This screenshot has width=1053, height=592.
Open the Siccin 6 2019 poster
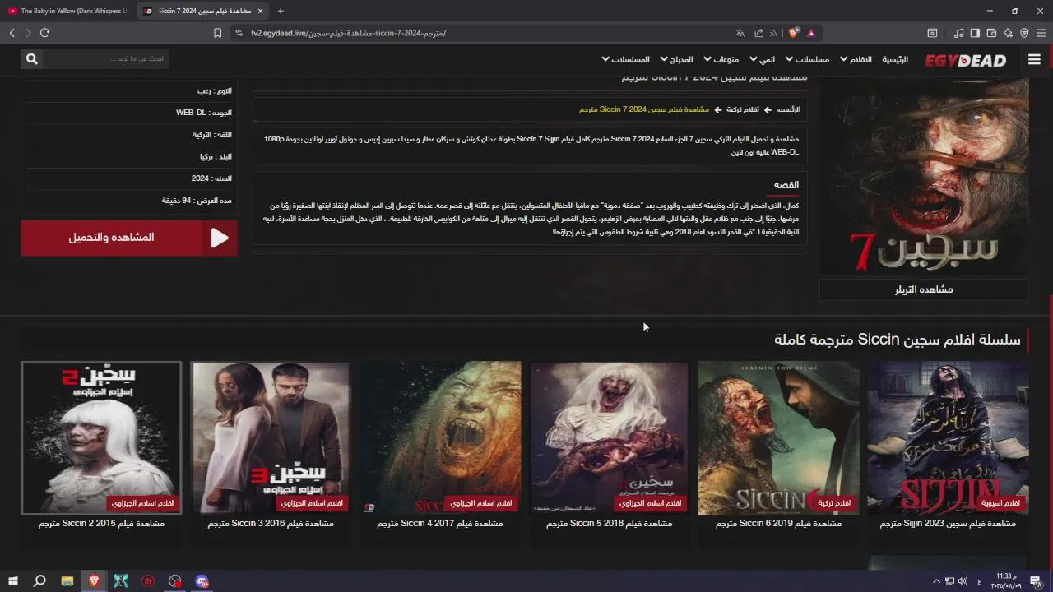click(x=778, y=437)
